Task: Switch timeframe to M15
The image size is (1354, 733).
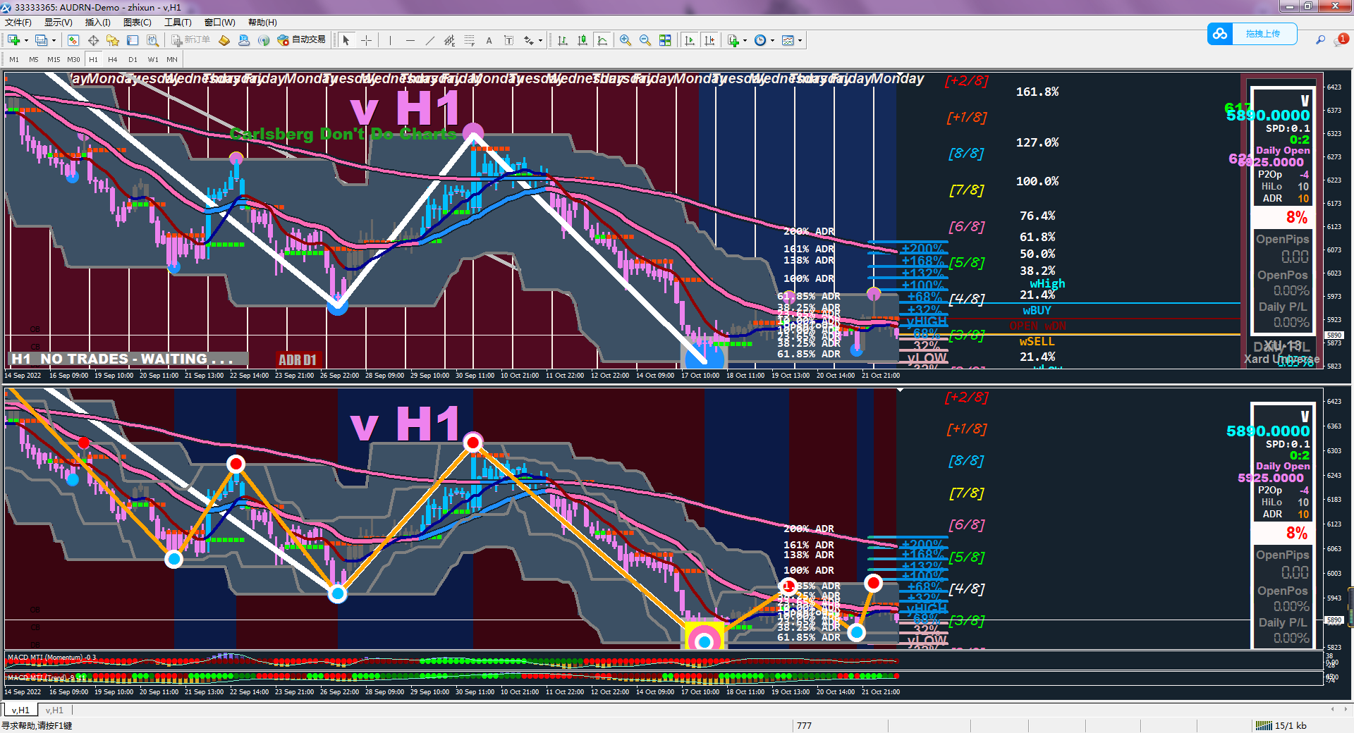Action: tap(54, 59)
